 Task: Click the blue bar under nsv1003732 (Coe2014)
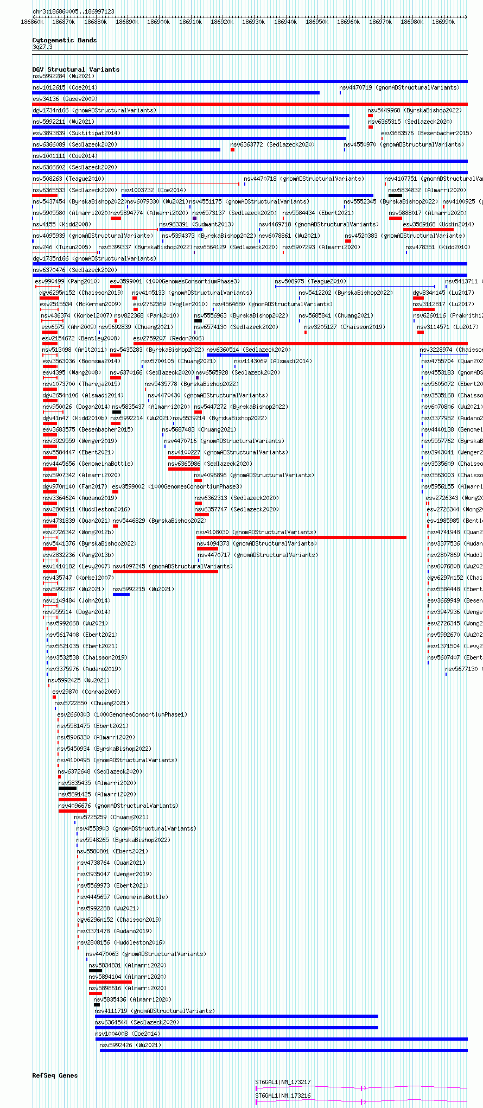247,195
